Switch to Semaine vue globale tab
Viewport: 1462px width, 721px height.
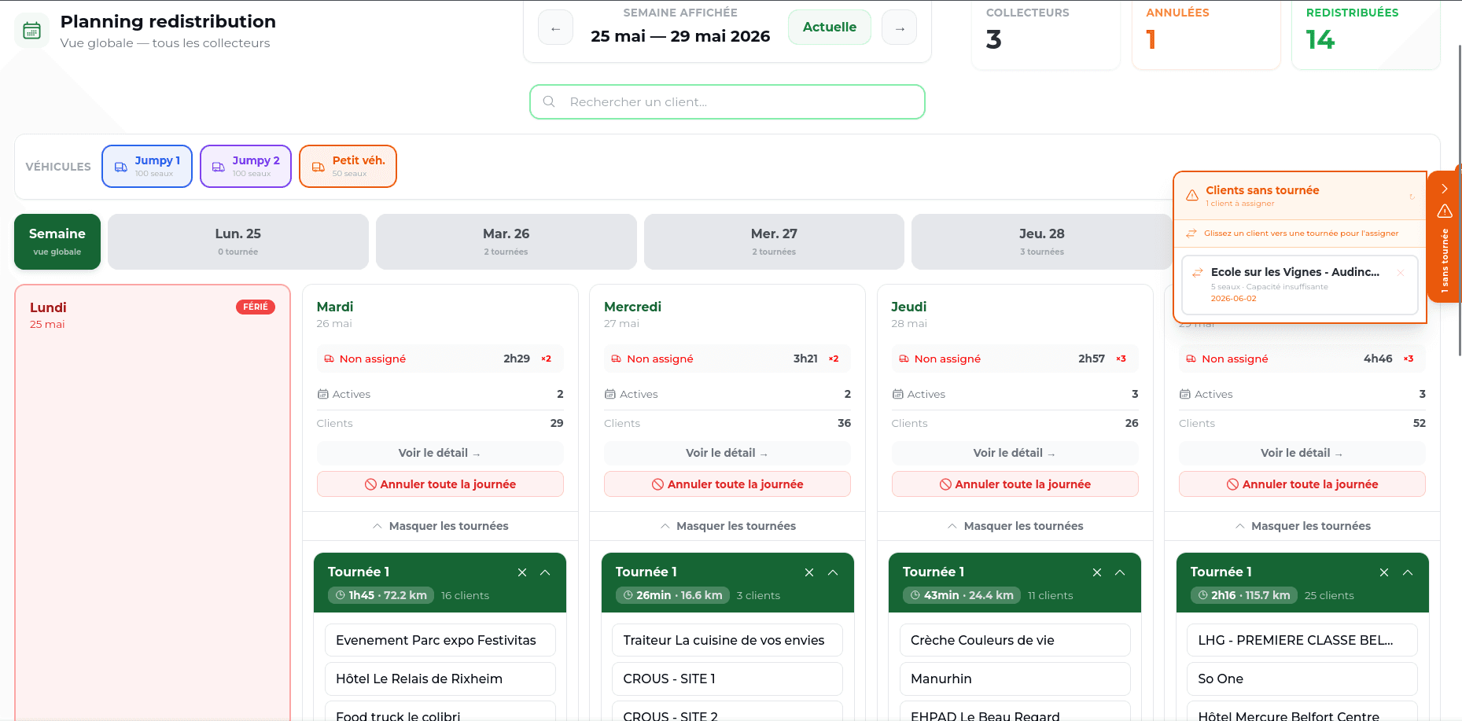(57, 241)
